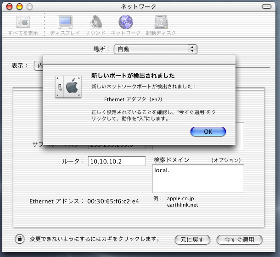Expand the 場所 location dropdown
This screenshot has width=280, height=257.
pos(155,49)
